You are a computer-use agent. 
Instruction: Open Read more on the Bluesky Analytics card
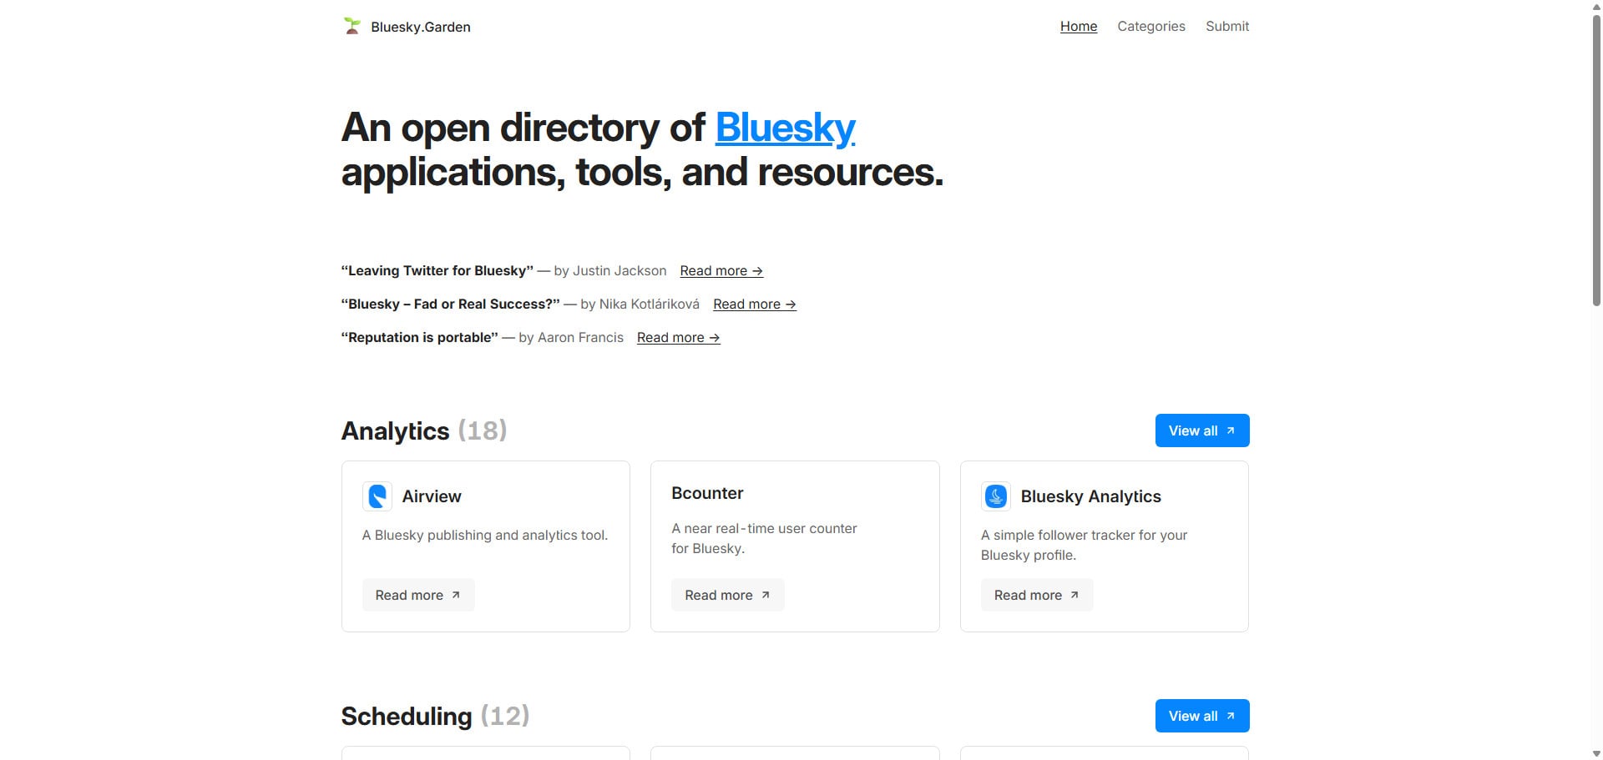click(1037, 595)
